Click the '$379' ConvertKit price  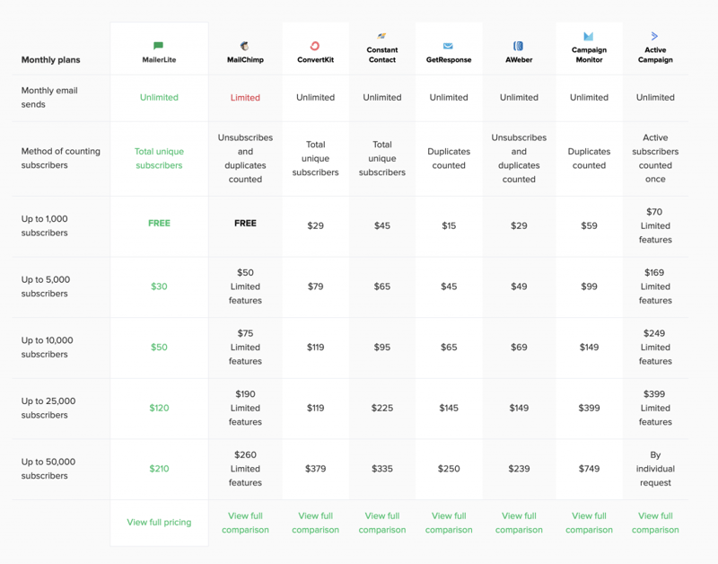coord(316,469)
